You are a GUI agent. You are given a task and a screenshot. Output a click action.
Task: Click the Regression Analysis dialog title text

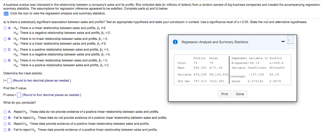pos(215,42)
